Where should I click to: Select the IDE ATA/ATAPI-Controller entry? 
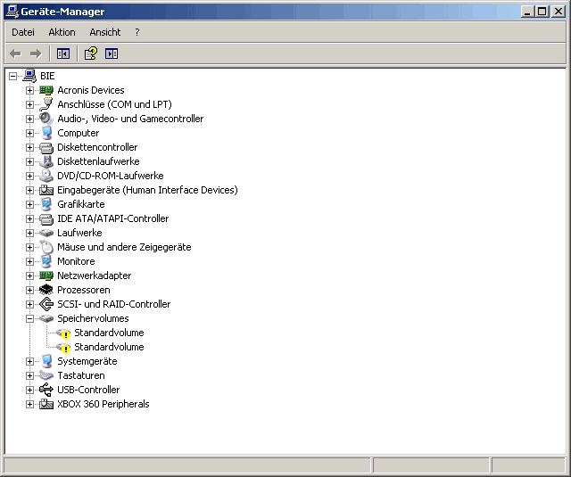[x=113, y=218]
